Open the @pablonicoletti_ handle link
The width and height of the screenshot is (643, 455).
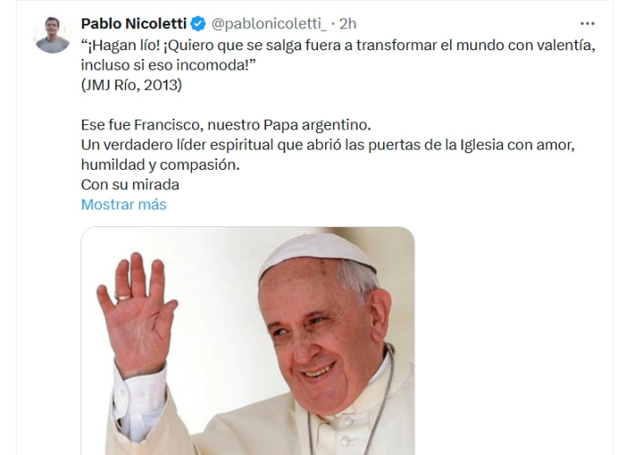point(269,24)
